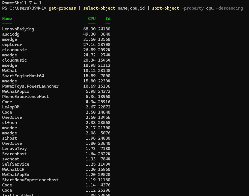Viewport: 249px width, 196px height.
Task: Click CPU value "18.12"
Action: point(89,71)
